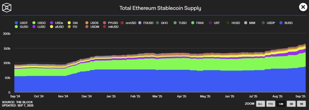Switch zoom to 3M
Viewport: 309px width, 110px height.
[x=291, y=103]
